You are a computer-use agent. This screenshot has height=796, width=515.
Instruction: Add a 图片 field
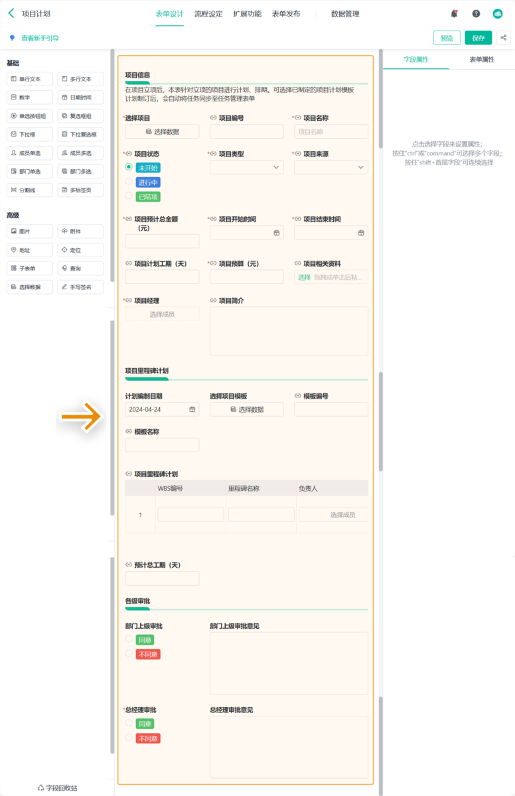29,232
